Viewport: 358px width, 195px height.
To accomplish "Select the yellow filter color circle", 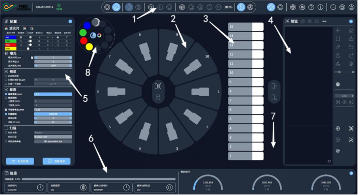I will coord(89,47).
